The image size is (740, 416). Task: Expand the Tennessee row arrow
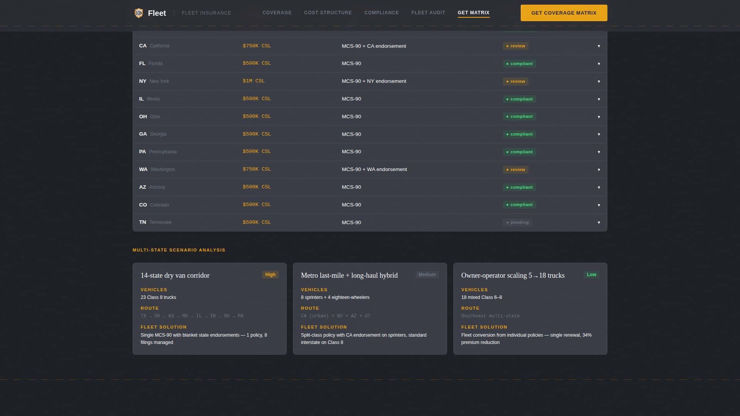[x=599, y=223]
